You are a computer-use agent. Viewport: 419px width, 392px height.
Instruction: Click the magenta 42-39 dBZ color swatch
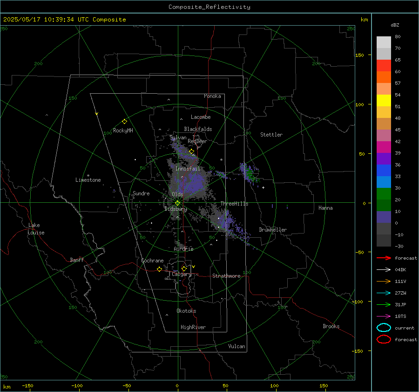click(x=384, y=147)
